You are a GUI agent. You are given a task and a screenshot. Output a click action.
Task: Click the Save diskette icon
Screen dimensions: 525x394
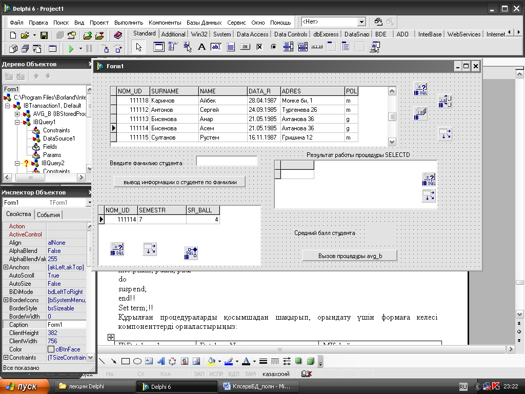pos(44,35)
